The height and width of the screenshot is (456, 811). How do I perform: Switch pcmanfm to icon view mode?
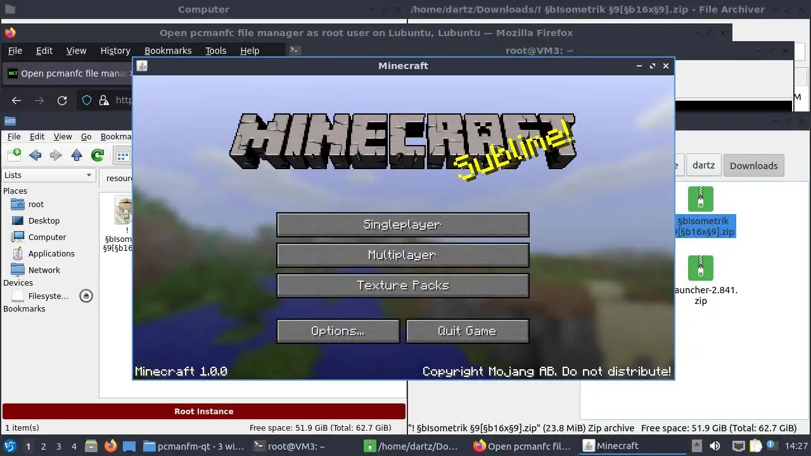[x=122, y=155]
